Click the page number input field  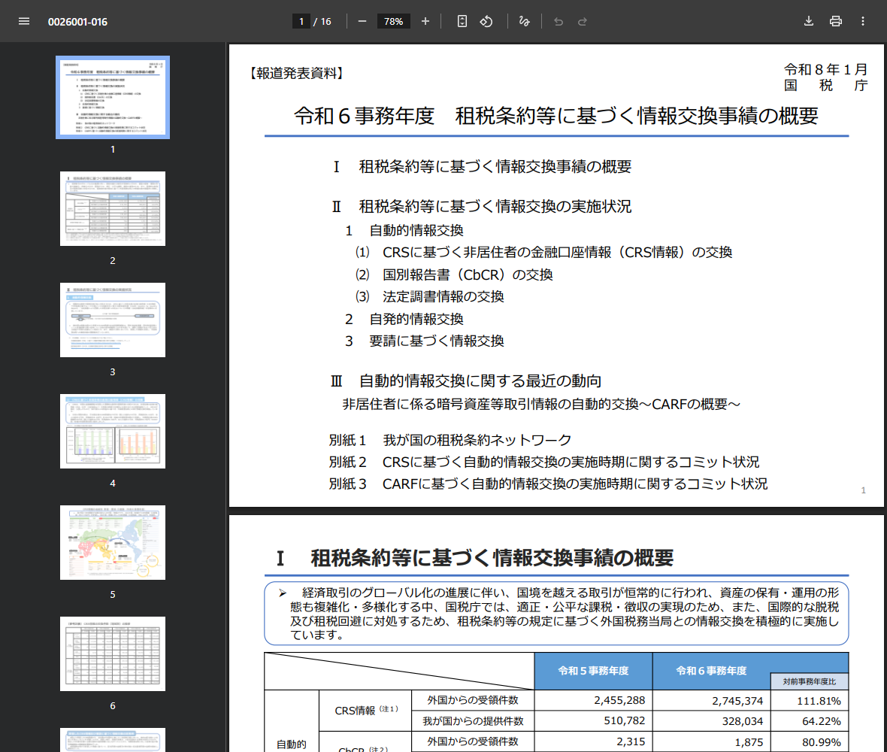click(x=301, y=22)
